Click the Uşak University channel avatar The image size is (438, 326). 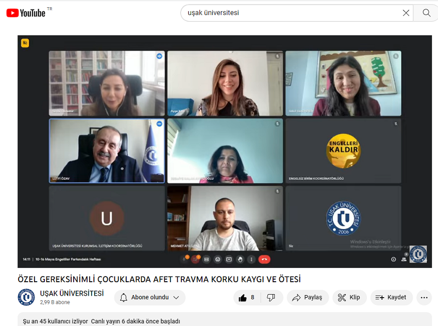click(26, 297)
